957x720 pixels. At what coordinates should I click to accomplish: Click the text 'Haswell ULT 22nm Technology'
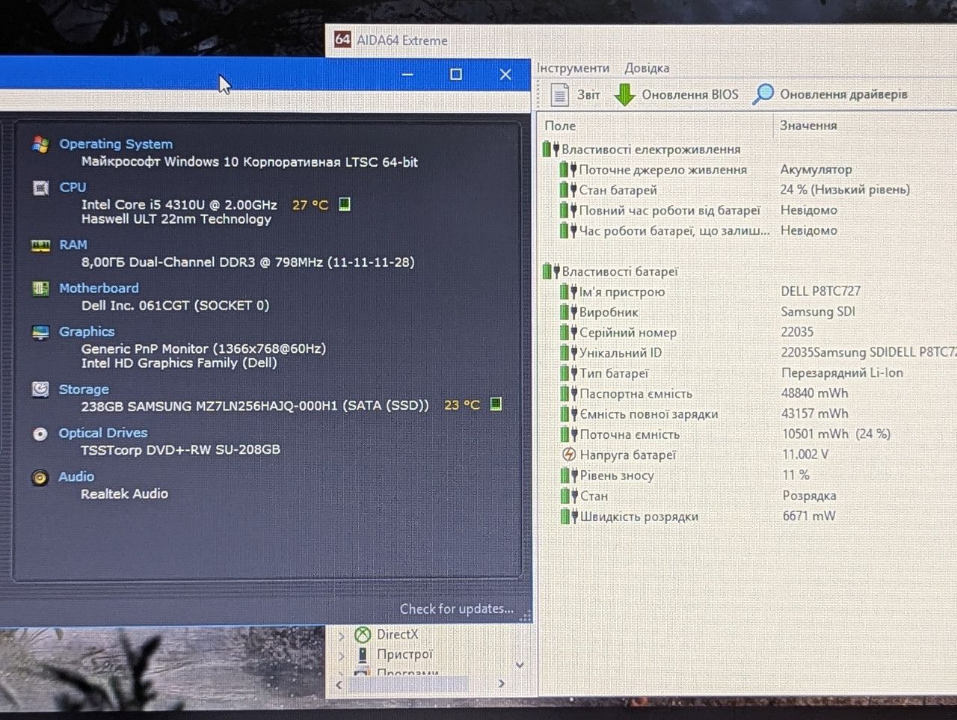click(176, 219)
